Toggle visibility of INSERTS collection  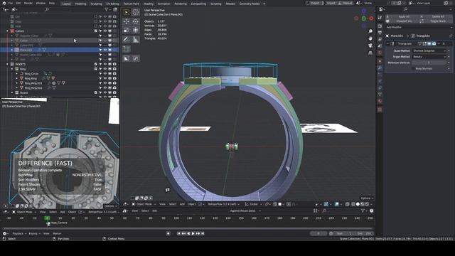click(105, 64)
